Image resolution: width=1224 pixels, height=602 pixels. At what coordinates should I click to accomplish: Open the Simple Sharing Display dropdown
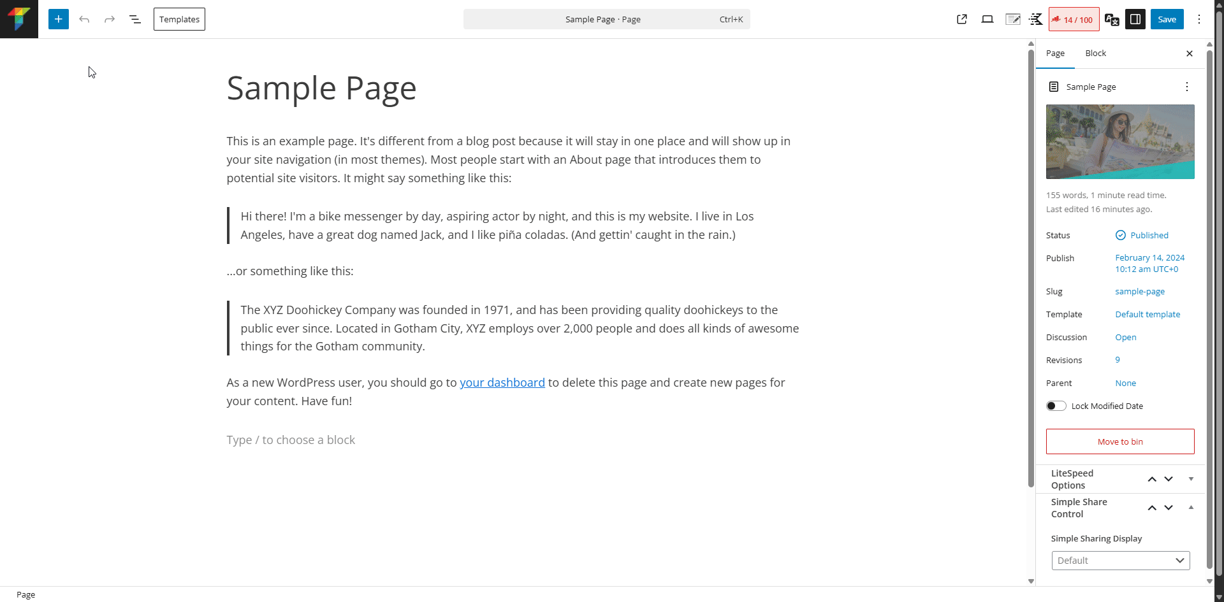(x=1120, y=561)
